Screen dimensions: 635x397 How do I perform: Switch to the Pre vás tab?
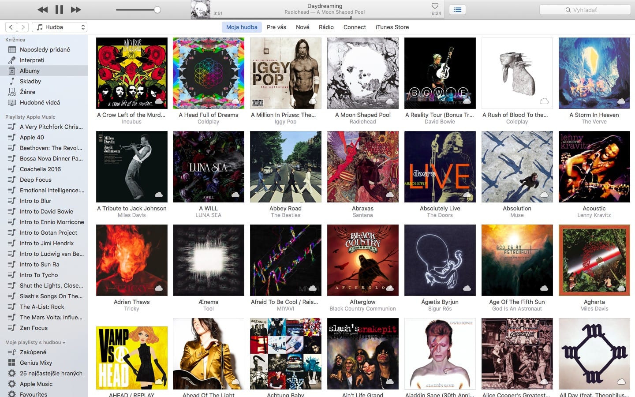click(x=276, y=27)
